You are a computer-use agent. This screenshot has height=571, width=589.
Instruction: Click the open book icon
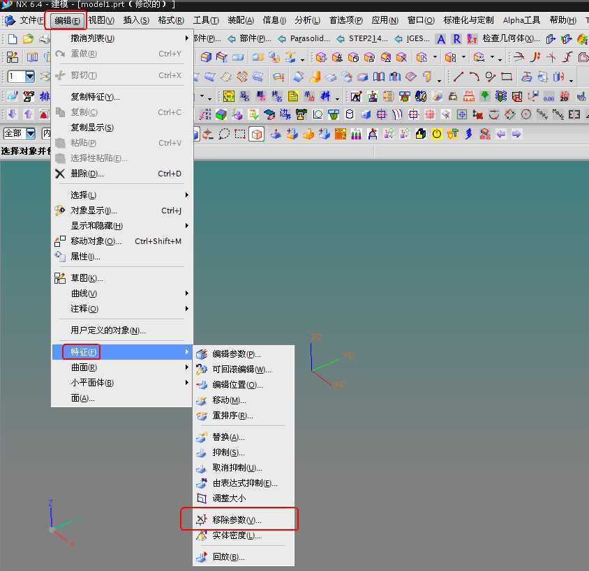tap(379, 77)
